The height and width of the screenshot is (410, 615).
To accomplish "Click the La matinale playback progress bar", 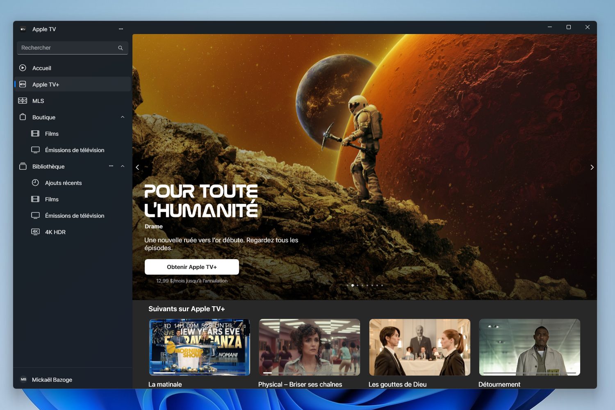I will point(200,373).
